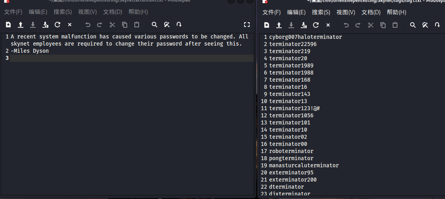Viewport: 445px width, 199px height.
Task: Open 编辑(E) menu in log1.txt window
Action: 296,12
